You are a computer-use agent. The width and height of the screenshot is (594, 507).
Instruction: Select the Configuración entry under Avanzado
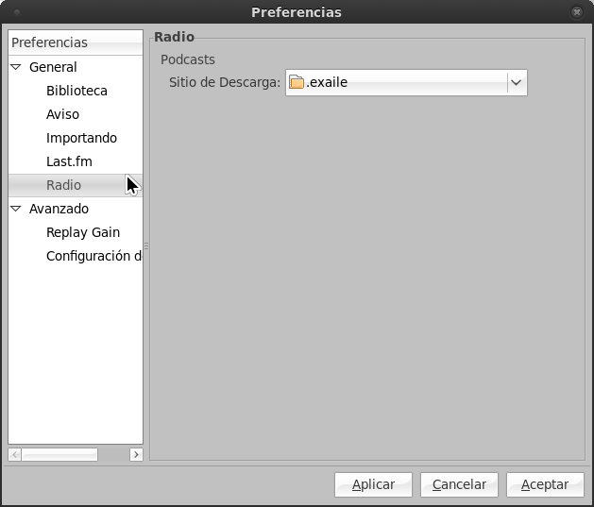point(93,256)
